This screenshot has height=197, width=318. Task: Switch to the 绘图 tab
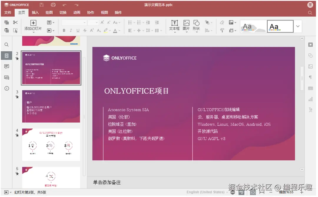(x=49, y=13)
